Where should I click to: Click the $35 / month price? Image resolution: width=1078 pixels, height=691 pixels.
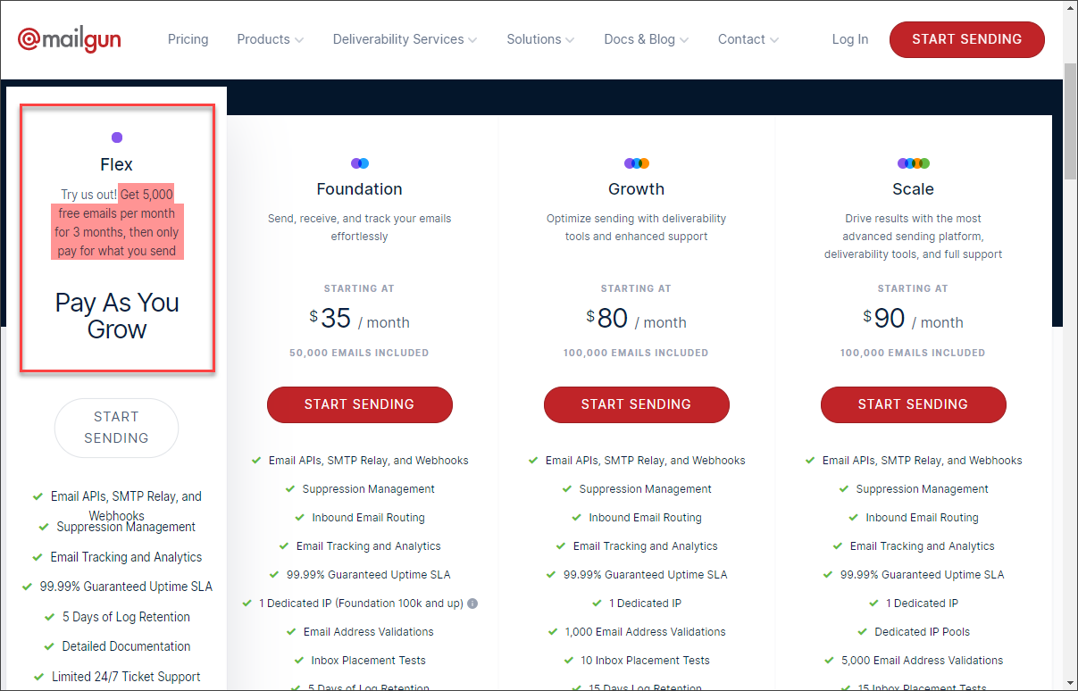pos(360,319)
